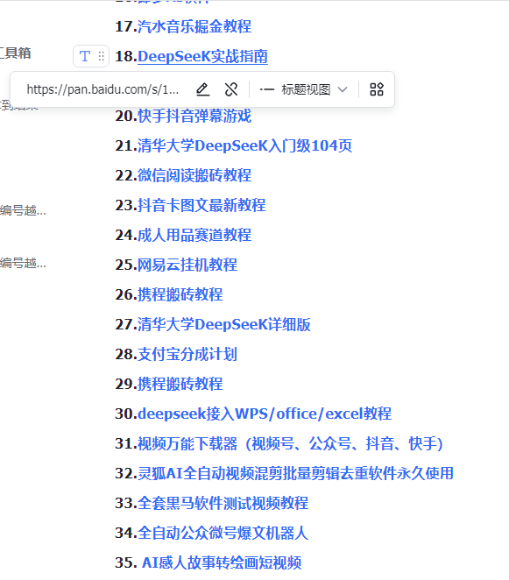Click the dash icon beside 标题视图

(266, 89)
